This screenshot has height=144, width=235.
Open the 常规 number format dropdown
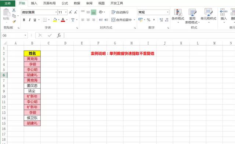167,12
